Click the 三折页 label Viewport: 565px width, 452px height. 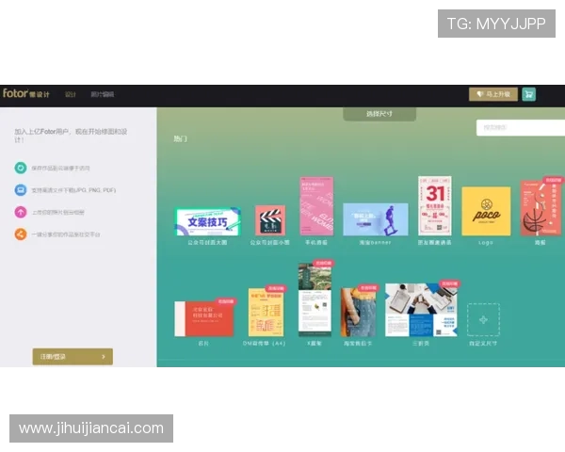(x=421, y=344)
